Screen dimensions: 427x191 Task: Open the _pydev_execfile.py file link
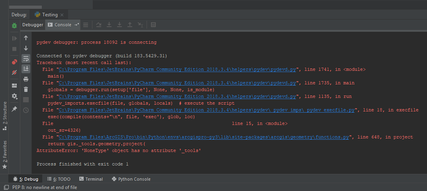tap(207, 110)
